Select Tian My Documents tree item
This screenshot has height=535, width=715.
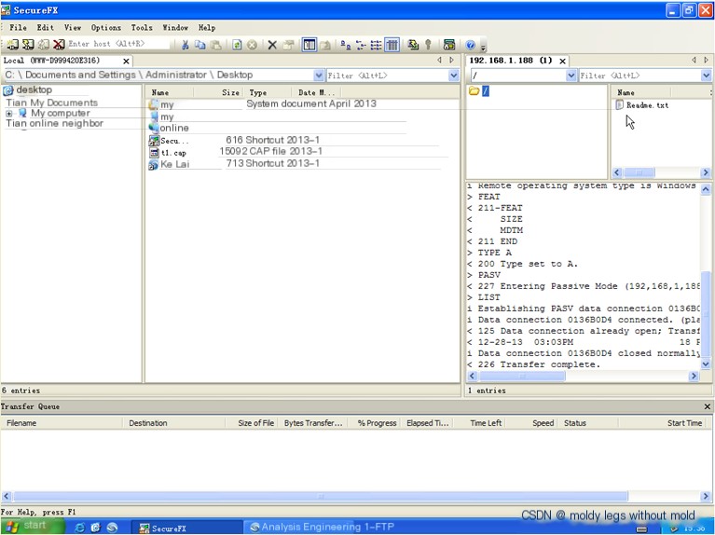point(51,103)
